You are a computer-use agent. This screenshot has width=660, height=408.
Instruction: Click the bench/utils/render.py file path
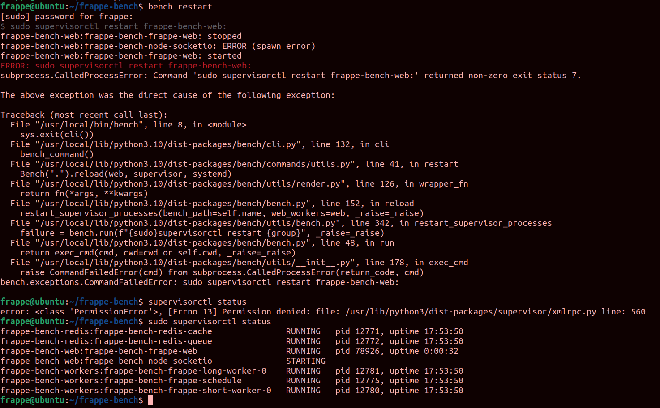193,184
